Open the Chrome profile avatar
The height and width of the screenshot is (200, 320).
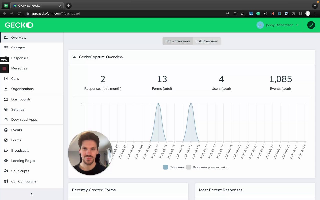(x=308, y=13)
